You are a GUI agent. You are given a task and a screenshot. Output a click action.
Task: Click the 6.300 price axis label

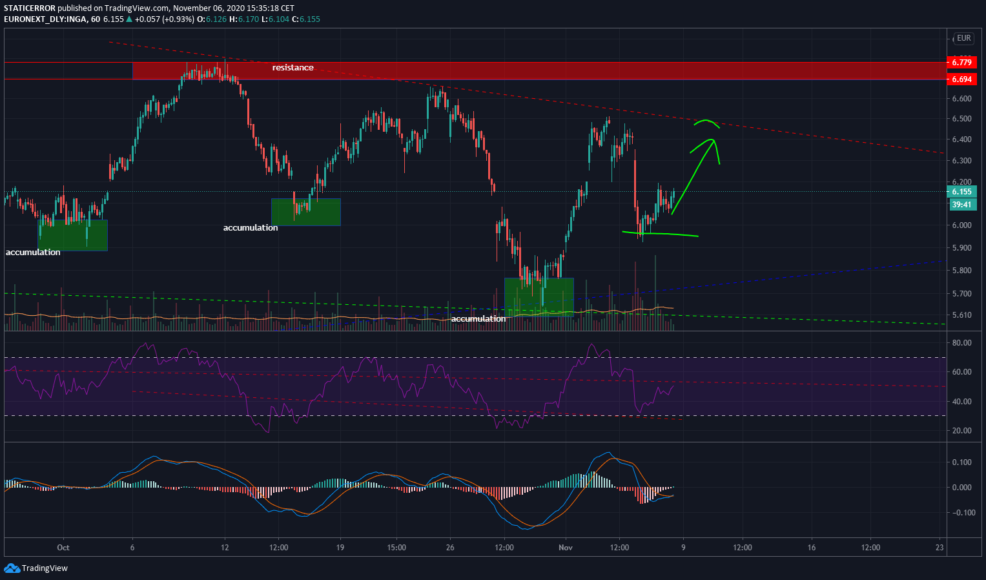pos(961,161)
